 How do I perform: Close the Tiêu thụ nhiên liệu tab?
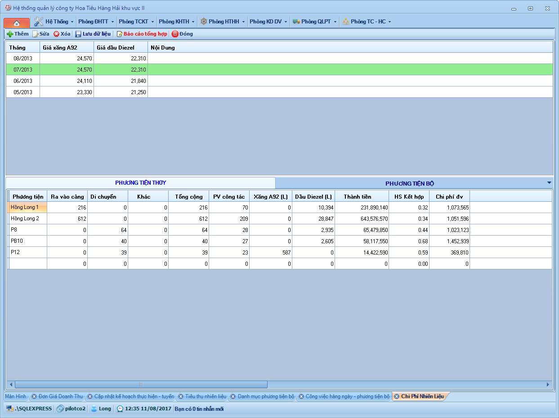pyautogui.click(x=181, y=396)
